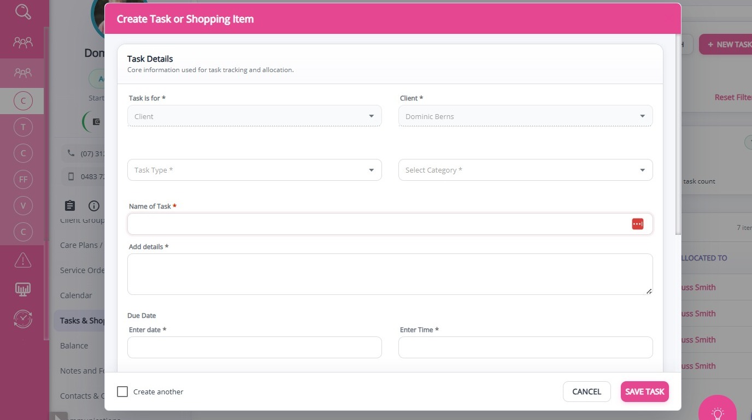
Task: Click the dialog vertical scrollbar
Action: [678, 134]
